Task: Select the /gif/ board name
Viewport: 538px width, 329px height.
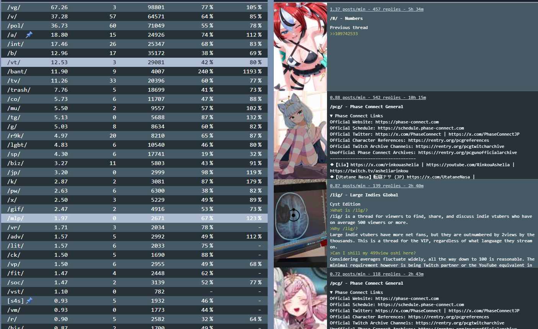Action: pos(15,209)
